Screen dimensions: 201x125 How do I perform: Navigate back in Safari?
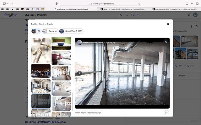12,3
